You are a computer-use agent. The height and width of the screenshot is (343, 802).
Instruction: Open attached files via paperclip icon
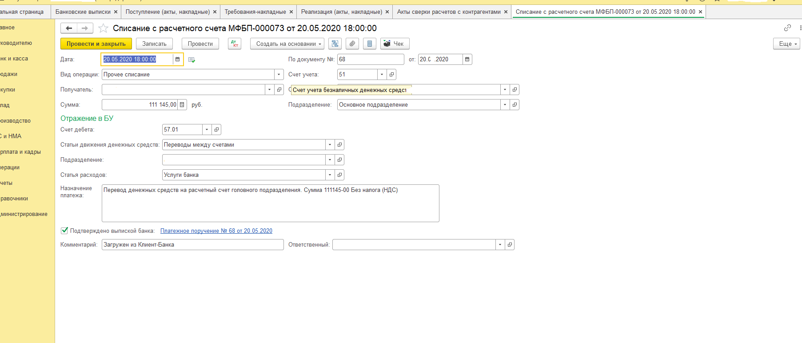[x=352, y=44]
